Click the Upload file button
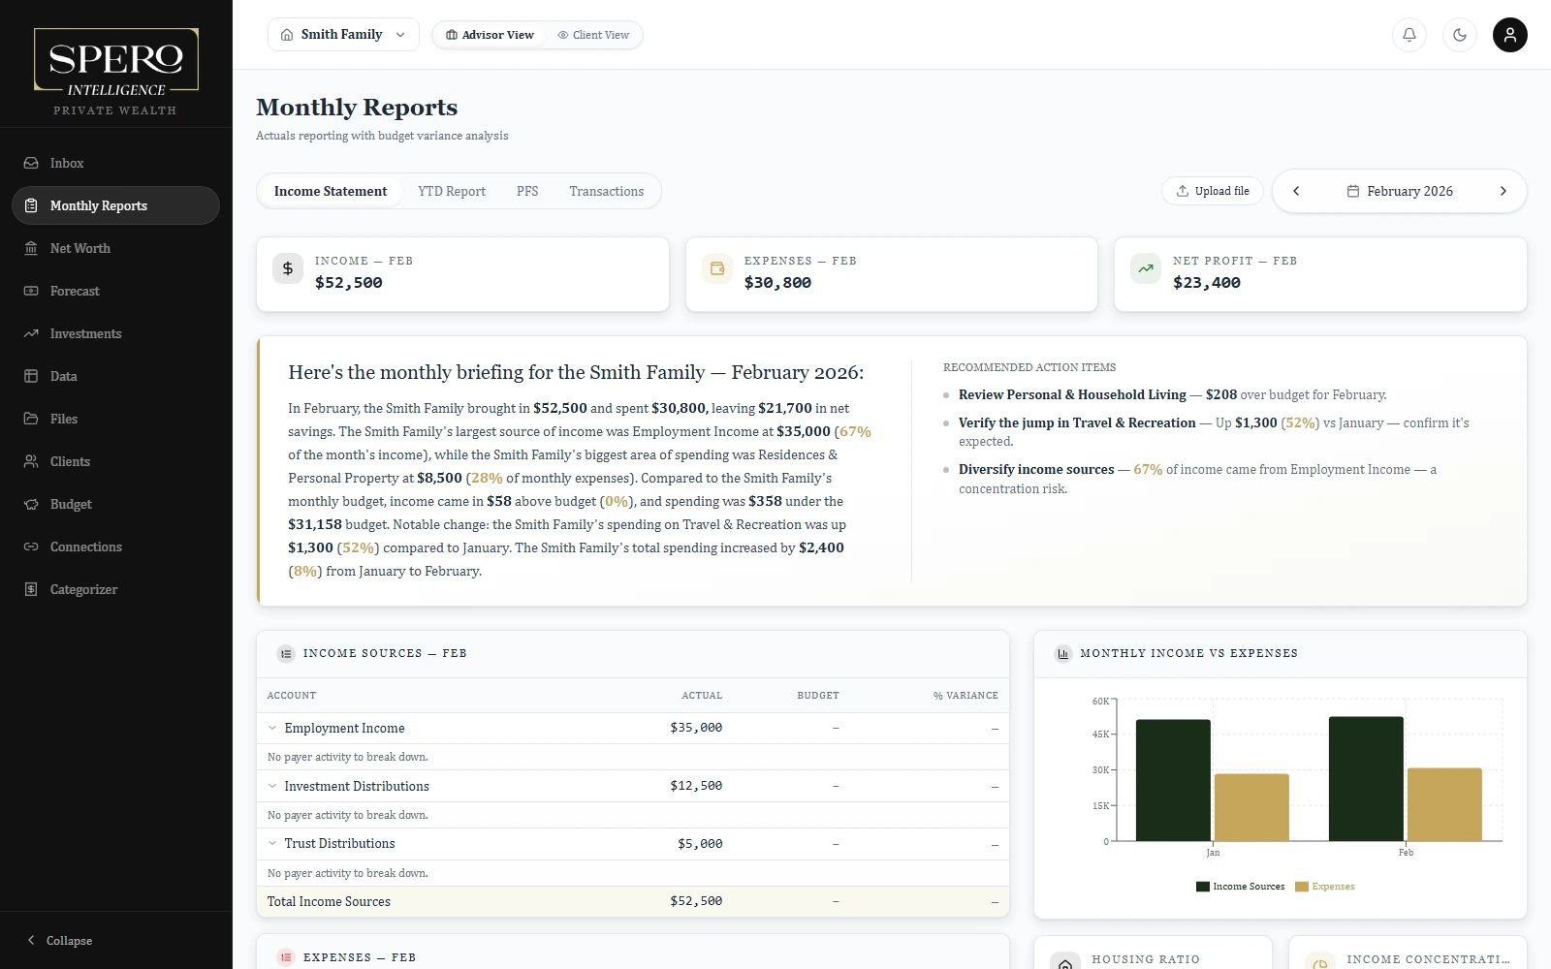1551x969 pixels. point(1213,191)
